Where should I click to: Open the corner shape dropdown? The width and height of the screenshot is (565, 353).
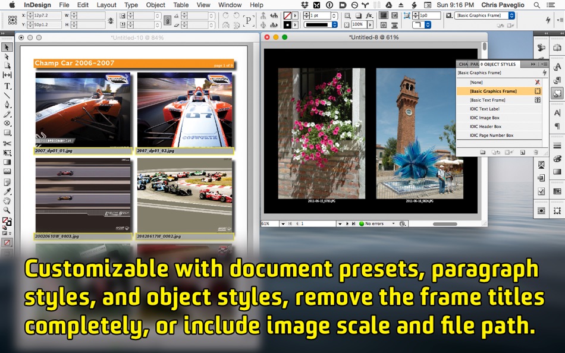[x=428, y=25]
